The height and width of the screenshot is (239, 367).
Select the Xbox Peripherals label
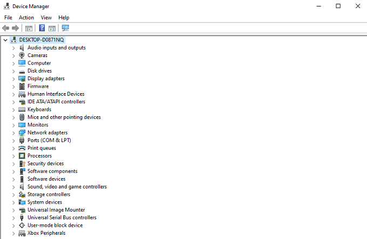tap(46, 233)
